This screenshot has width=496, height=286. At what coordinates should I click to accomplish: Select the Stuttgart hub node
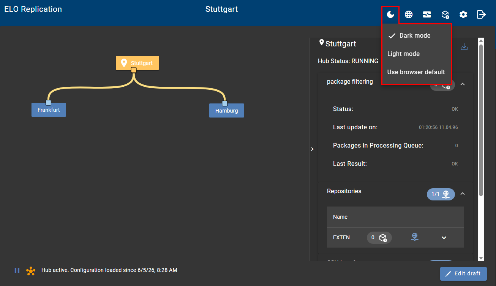coord(137,63)
